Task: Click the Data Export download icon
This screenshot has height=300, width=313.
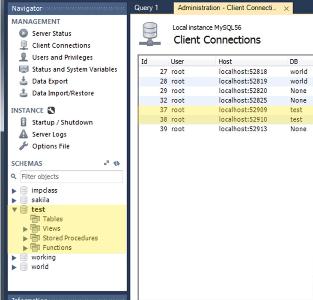Action: point(24,81)
